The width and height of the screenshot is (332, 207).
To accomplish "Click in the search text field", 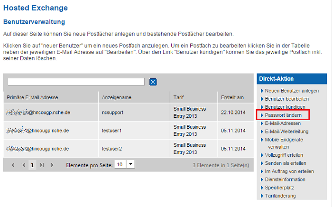I will tap(76, 82).
